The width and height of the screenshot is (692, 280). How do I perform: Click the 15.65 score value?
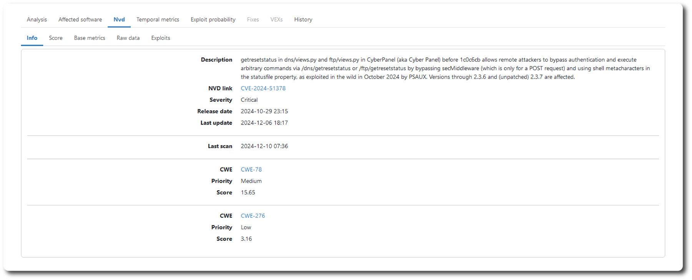248,192
